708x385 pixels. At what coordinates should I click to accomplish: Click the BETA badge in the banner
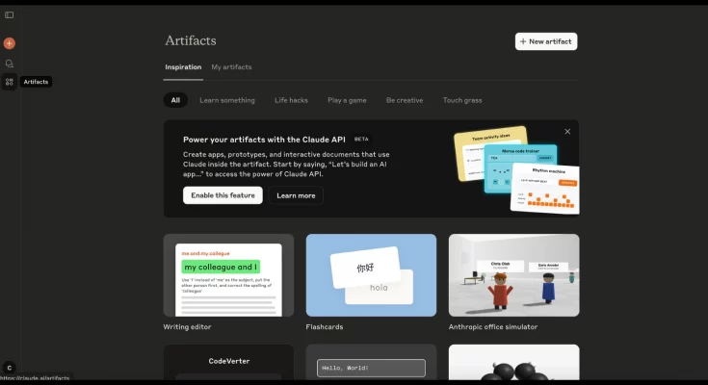point(361,139)
